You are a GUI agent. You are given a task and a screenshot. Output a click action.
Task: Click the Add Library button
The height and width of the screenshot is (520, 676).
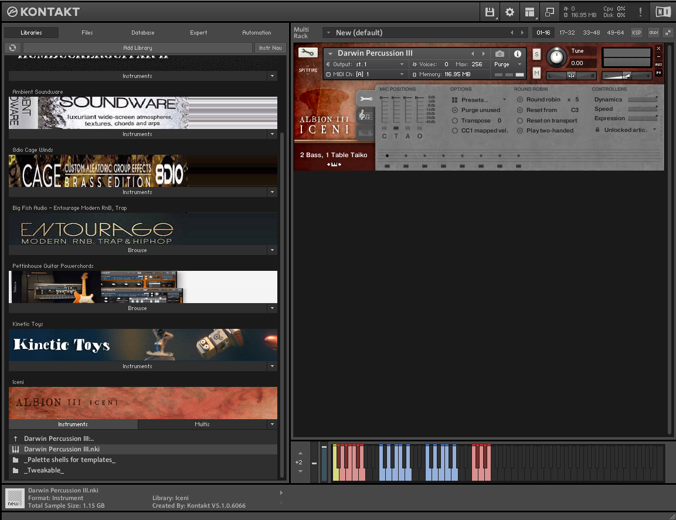point(138,48)
